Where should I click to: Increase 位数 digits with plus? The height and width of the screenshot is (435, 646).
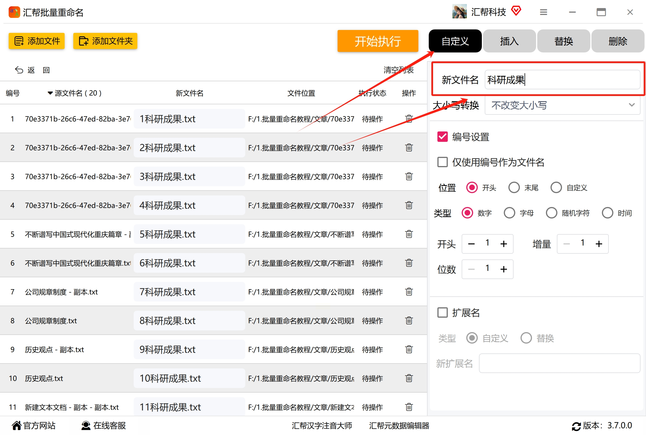click(x=504, y=269)
